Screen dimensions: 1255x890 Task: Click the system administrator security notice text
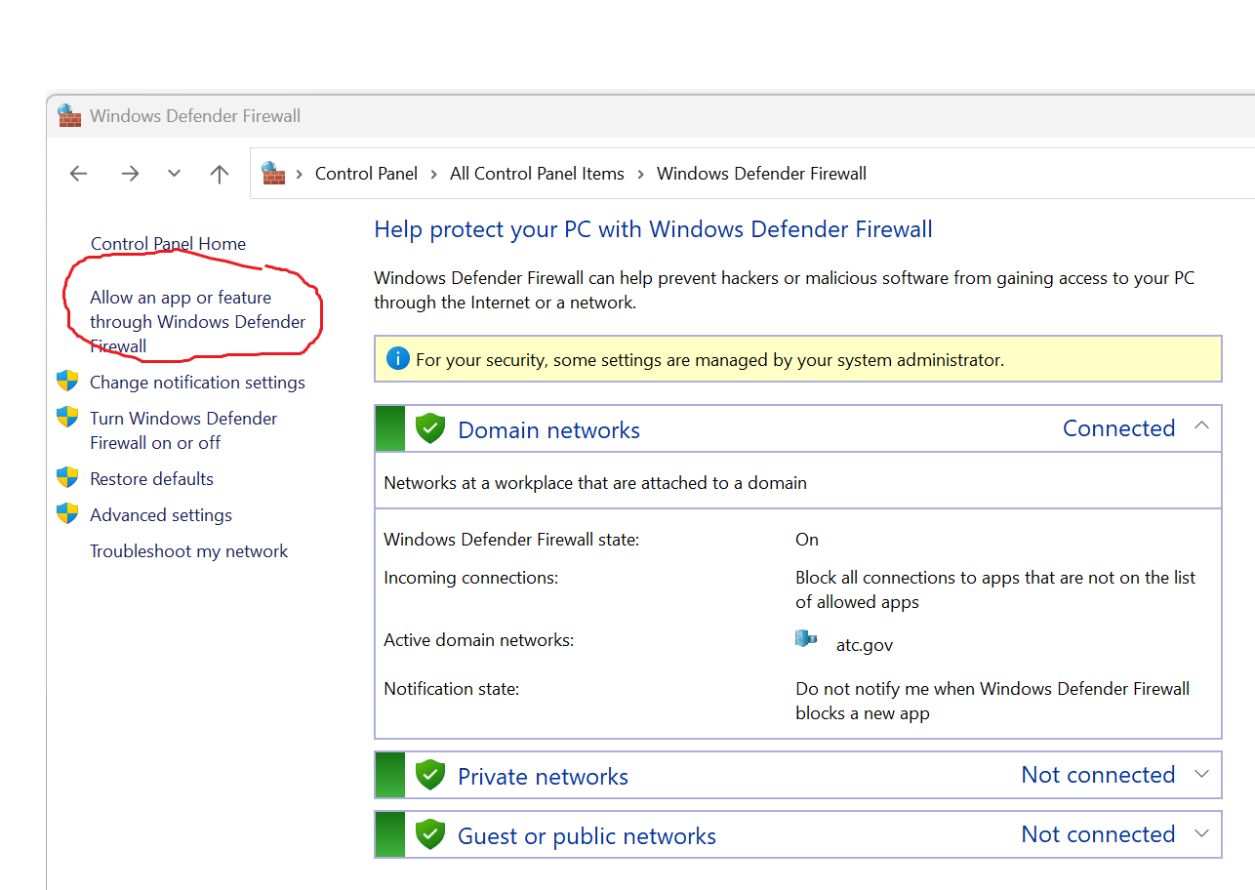[709, 360]
